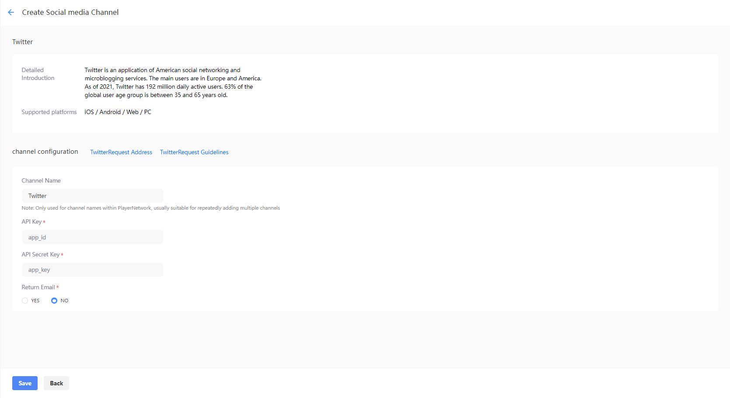Screen dimensions: 730x398
Task: Click the 'Create Social media Channel' title
Action: click(70, 12)
